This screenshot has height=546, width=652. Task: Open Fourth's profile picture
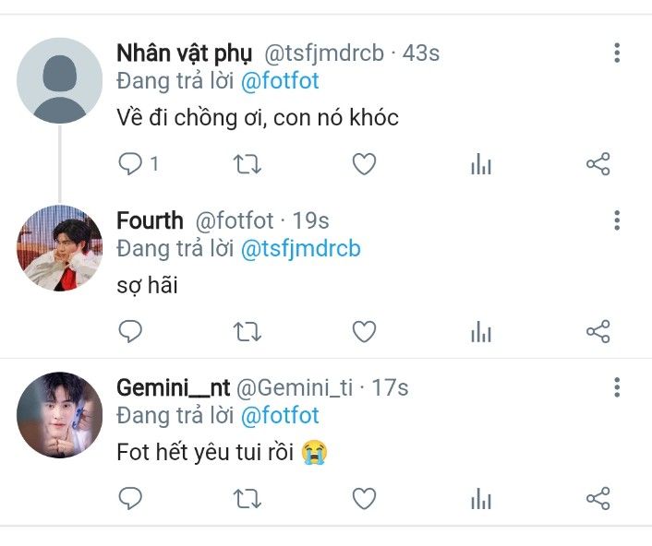click(59, 248)
